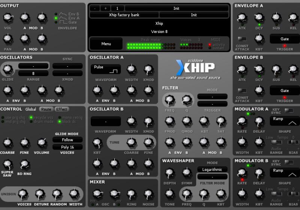Open the Glide Mode Follow dropdown
The image size is (300, 210).
(67, 140)
